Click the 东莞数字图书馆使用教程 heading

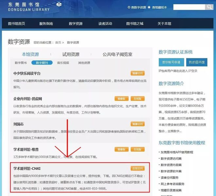pyautogui.click(x=182, y=143)
